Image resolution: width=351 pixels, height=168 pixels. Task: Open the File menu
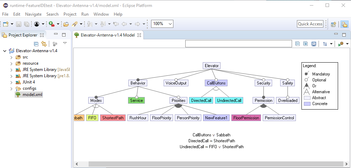pyautogui.click(x=5, y=14)
